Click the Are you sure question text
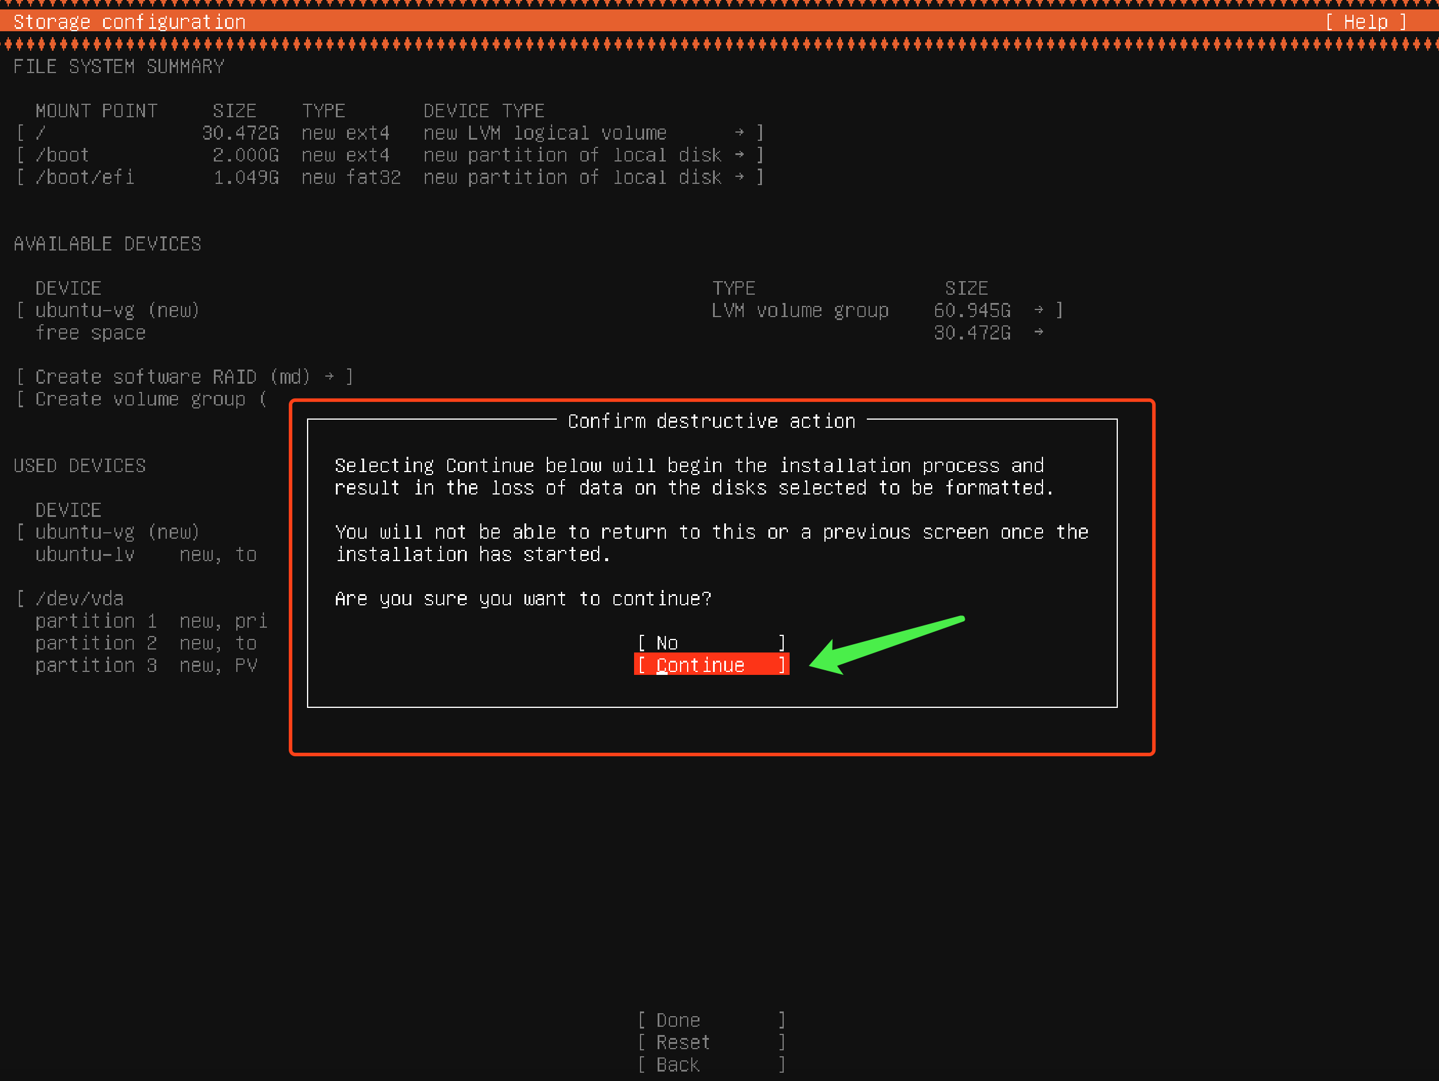The height and width of the screenshot is (1081, 1439). coord(523,598)
